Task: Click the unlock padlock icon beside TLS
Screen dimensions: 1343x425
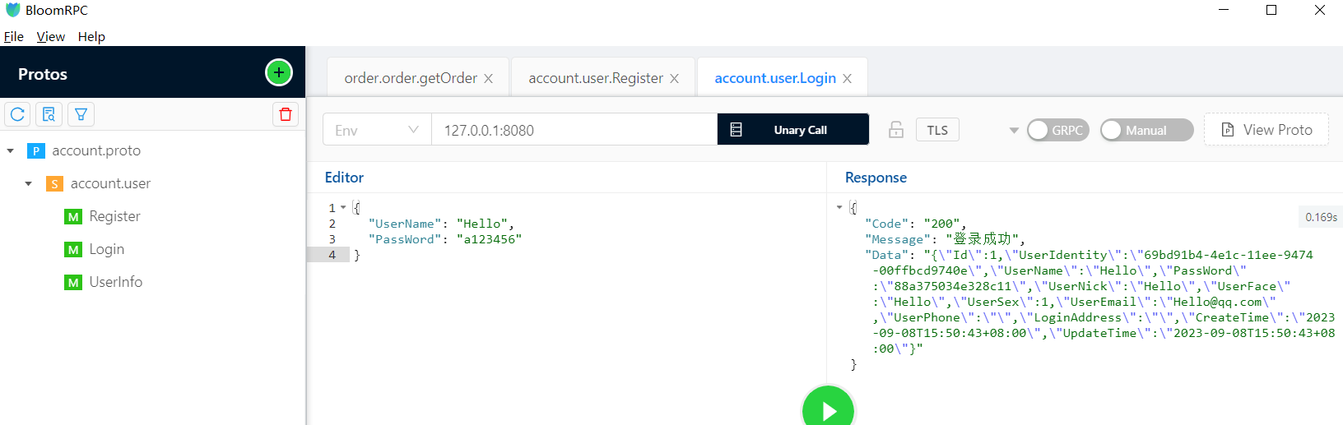Action: 896,130
